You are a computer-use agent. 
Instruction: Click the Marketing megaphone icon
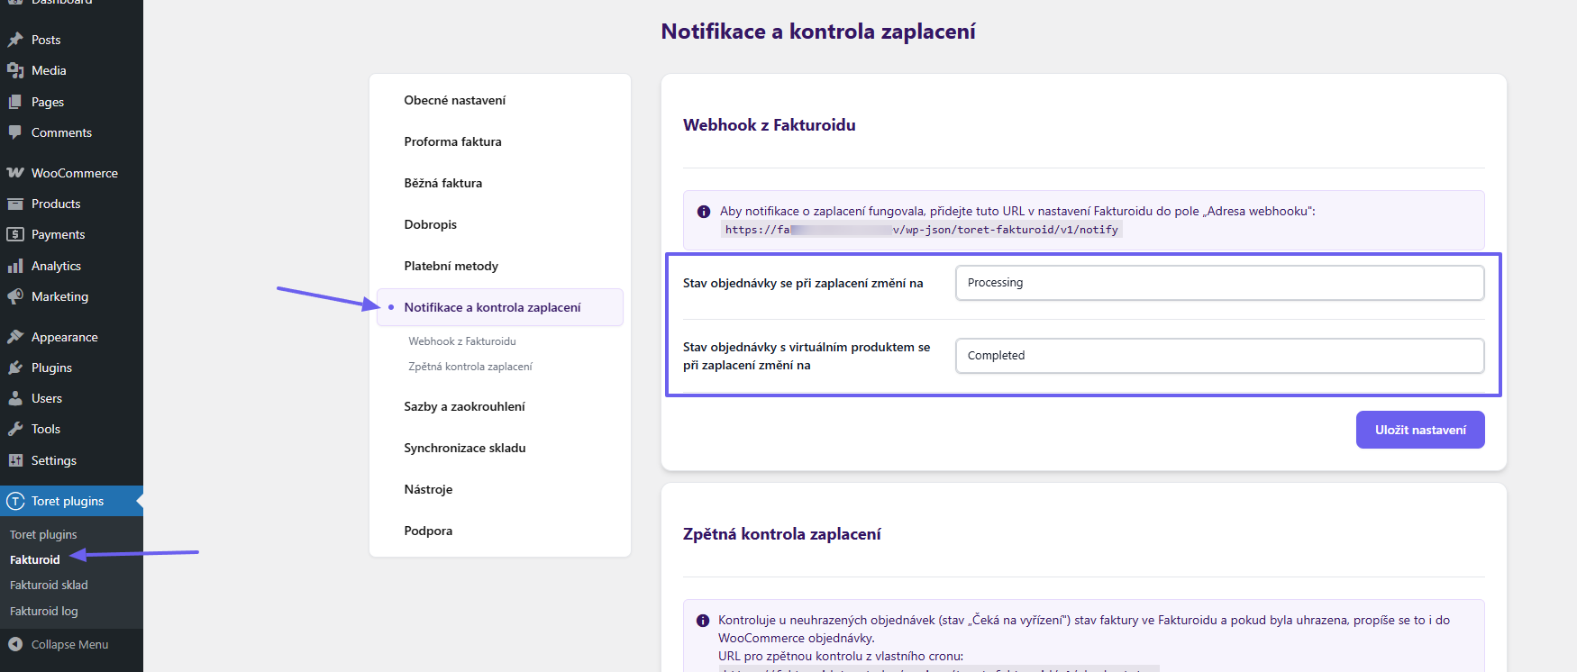pos(15,296)
